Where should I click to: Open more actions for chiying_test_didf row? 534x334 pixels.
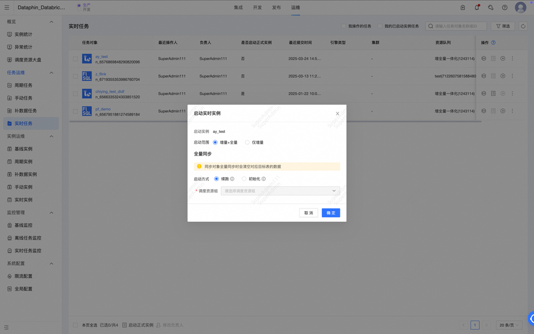512,94
